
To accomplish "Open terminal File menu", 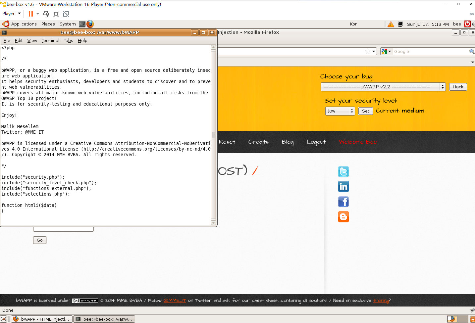I will 7,40.
